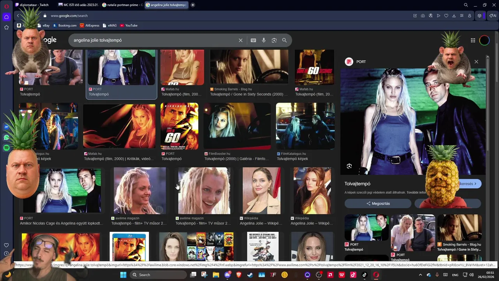Open the YouTube bookmark

tap(129, 25)
